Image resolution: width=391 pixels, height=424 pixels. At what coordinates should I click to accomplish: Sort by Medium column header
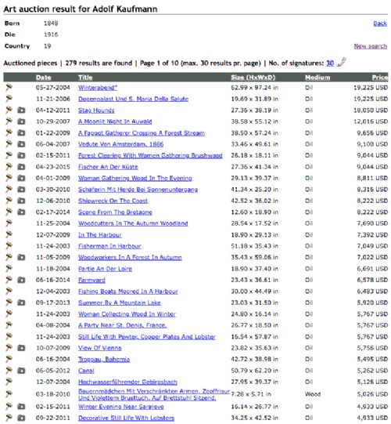tap(317, 78)
